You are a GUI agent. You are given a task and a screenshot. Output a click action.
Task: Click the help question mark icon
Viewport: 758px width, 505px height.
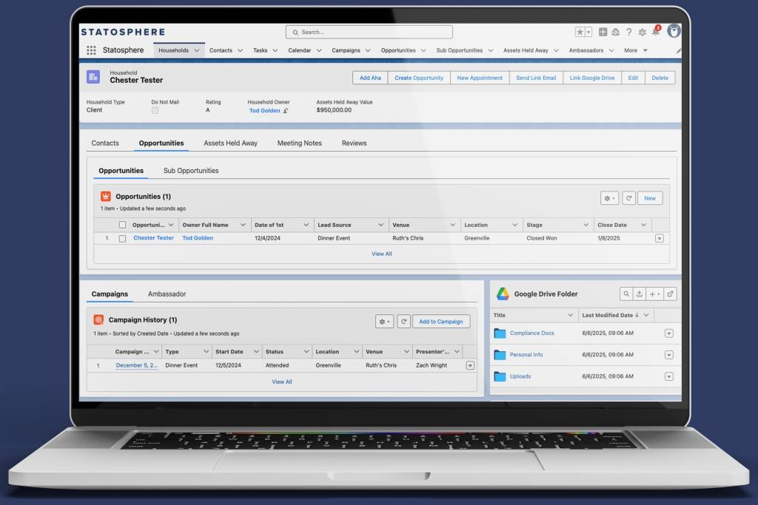(629, 33)
